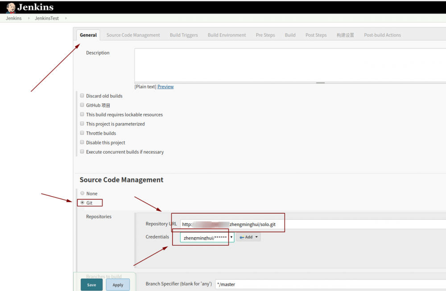Click the Preview link under Description
Viewport: 446px width, 291px height.
(165, 87)
